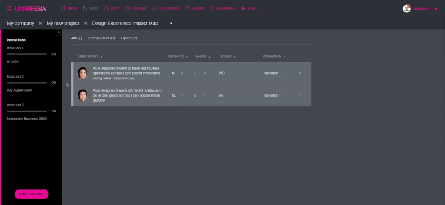445x205 pixels.
Task: Click persona avatar in routine operations story
Action: [82, 73]
